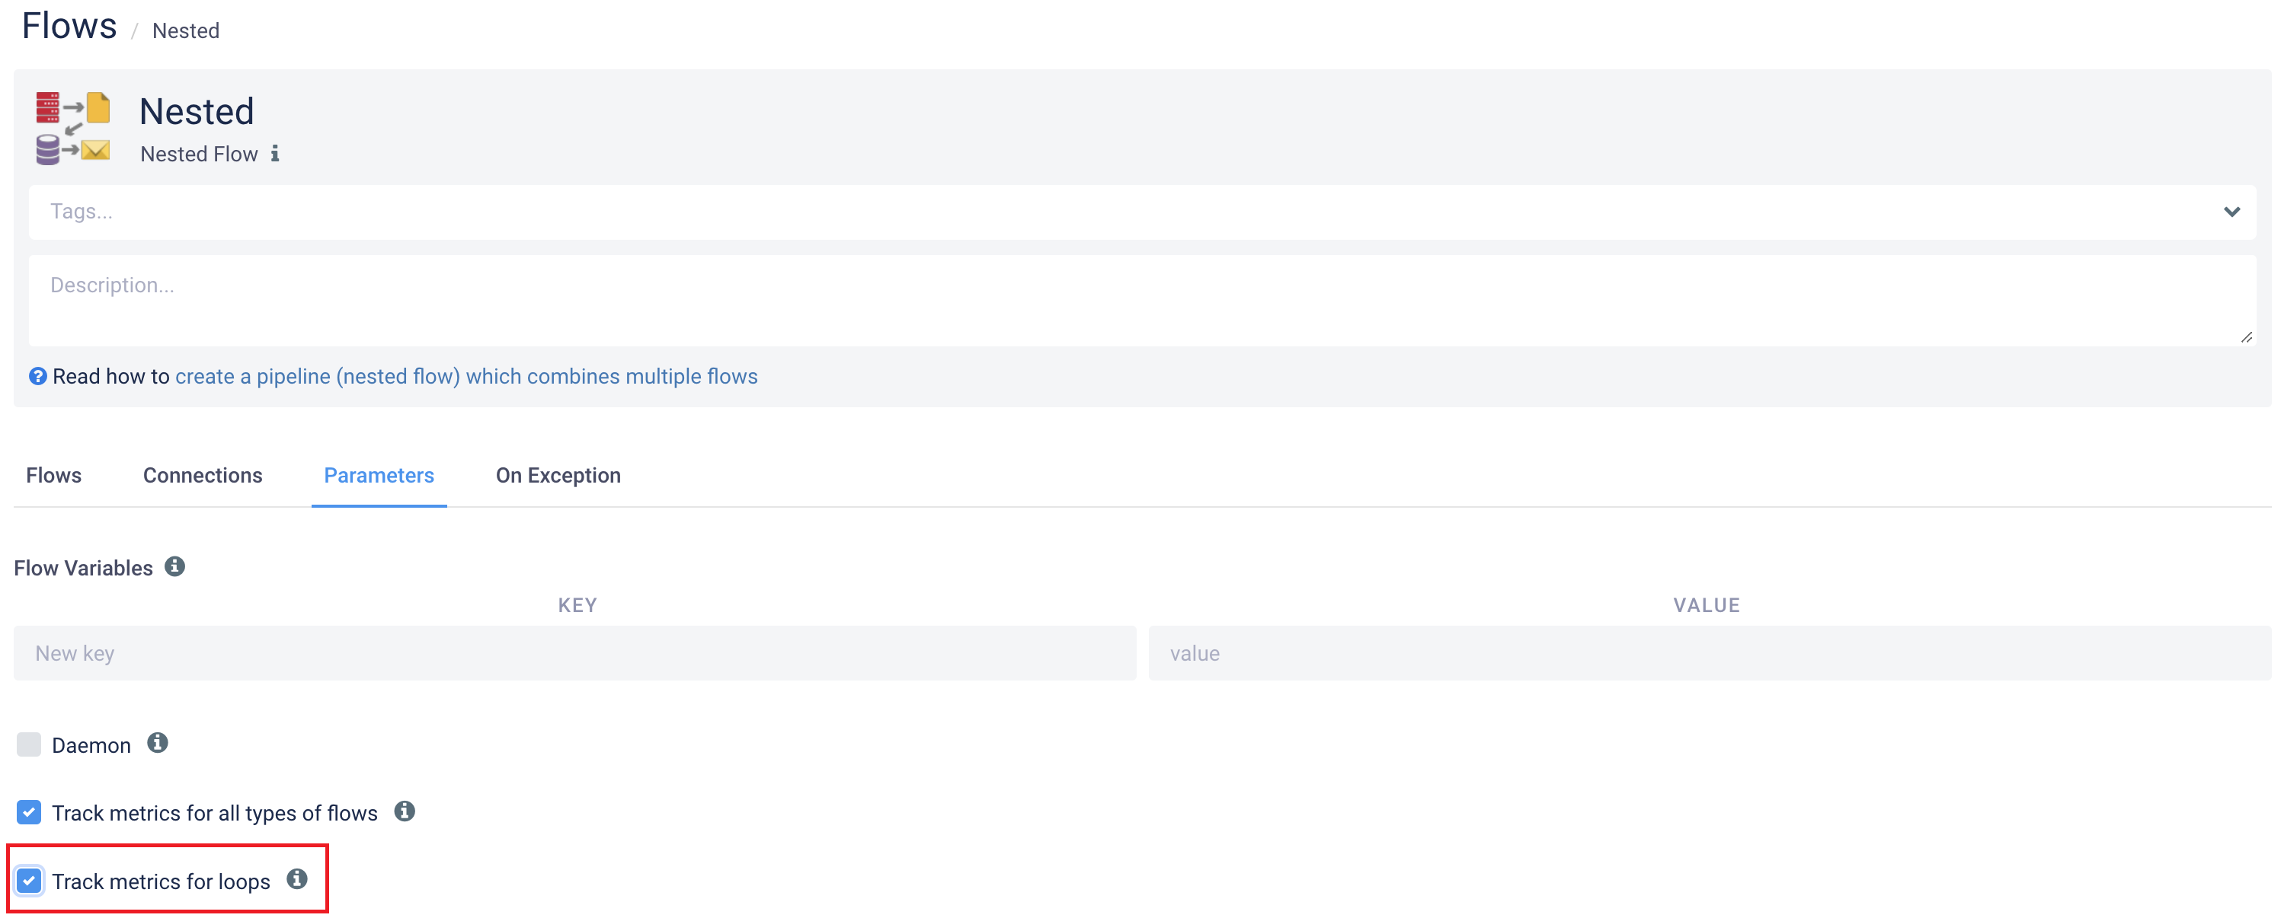Click the Daemon info icon
Screen dimensions: 2281x918
coord(158,744)
